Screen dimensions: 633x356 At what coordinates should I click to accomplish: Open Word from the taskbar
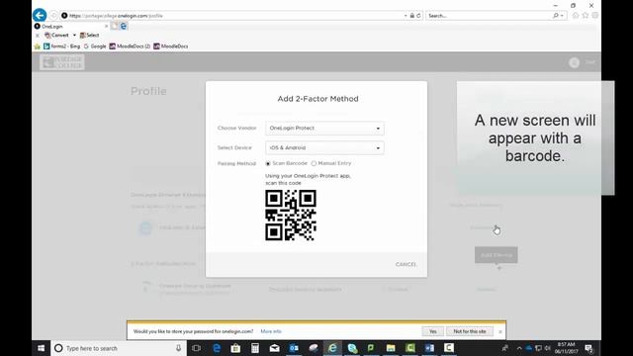429,348
